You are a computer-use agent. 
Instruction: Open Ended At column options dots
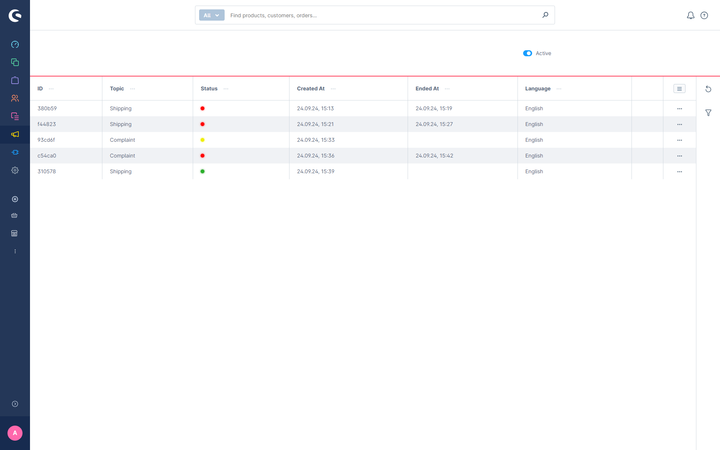(447, 89)
